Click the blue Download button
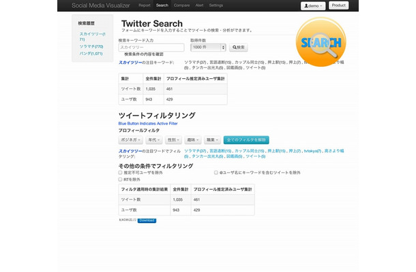The height and width of the screenshot is (272, 416). tap(147, 220)
